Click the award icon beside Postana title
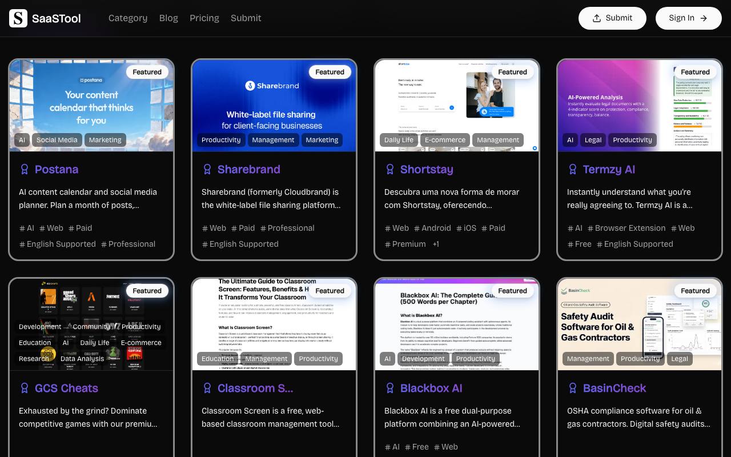Screen dimensions: 731x457 point(25,169)
